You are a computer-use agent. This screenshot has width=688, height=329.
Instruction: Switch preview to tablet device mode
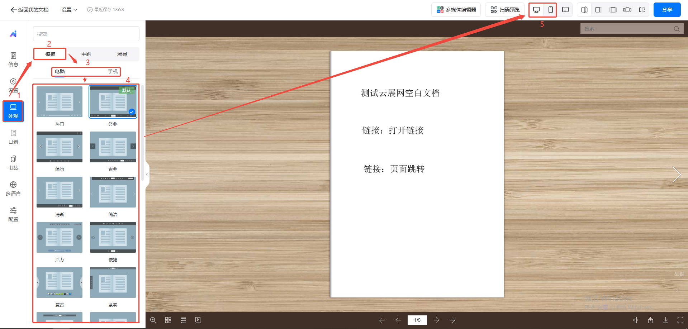[x=565, y=10]
